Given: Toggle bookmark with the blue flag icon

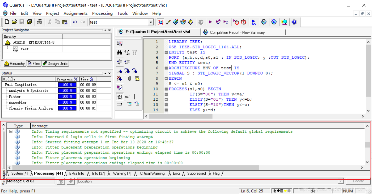Looking at the screenshot, I should (x=120, y=71).
